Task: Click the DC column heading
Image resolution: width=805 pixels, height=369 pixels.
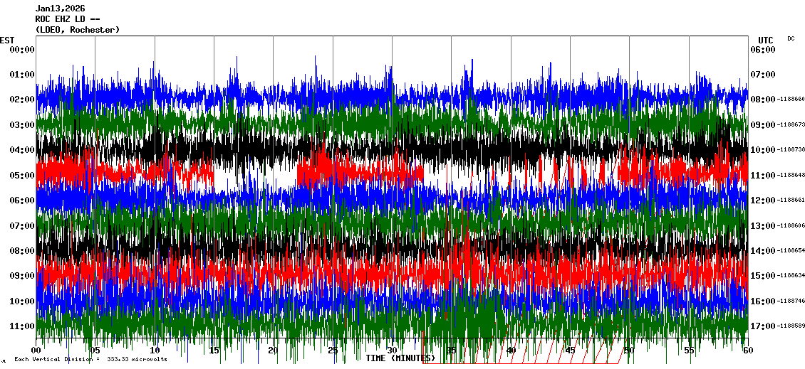Action: (791, 38)
